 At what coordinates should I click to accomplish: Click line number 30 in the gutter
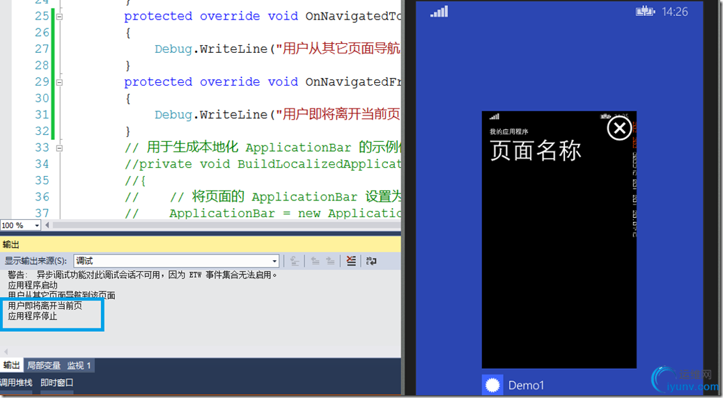[42, 98]
